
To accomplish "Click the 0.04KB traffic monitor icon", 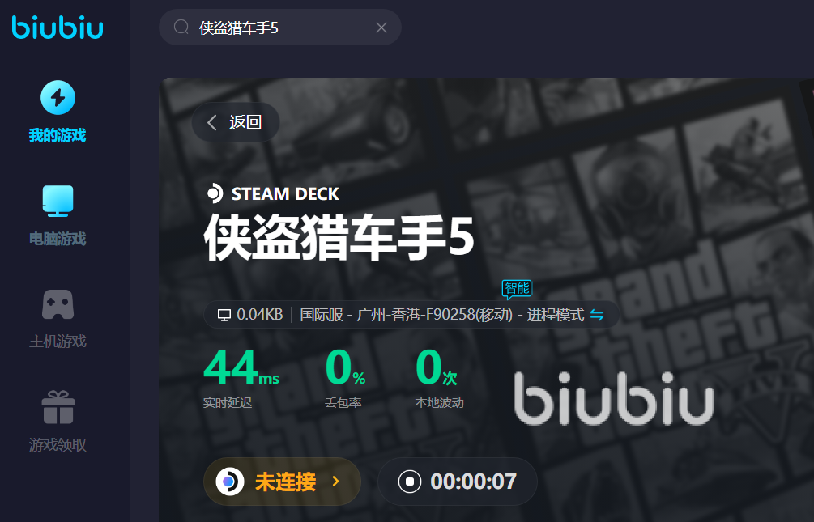I will pos(224,315).
